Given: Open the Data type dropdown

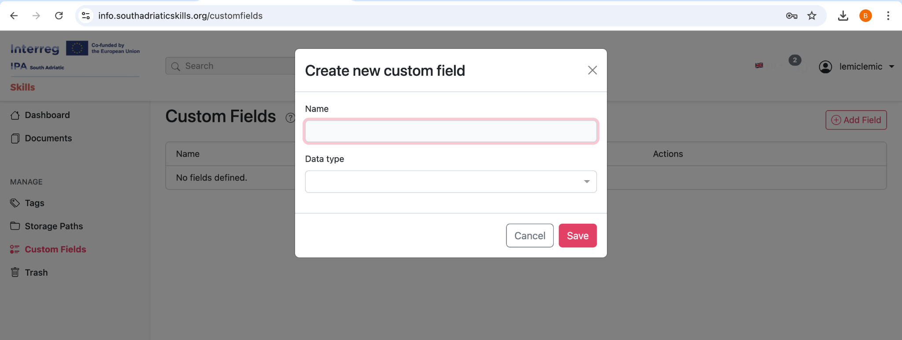Looking at the screenshot, I should pyautogui.click(x=451, y=181).
